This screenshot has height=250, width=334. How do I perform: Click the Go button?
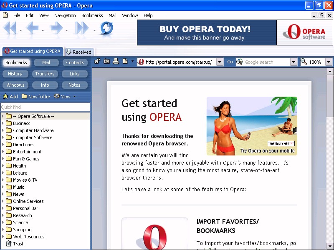click(x=230, y=62)
